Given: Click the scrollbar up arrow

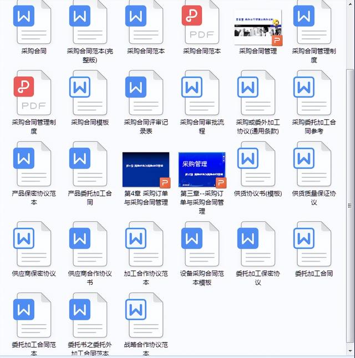Looking at the screenshot, I should pos(350,4).
